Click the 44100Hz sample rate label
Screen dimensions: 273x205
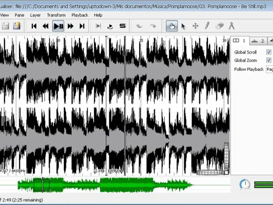click(18, 171)
